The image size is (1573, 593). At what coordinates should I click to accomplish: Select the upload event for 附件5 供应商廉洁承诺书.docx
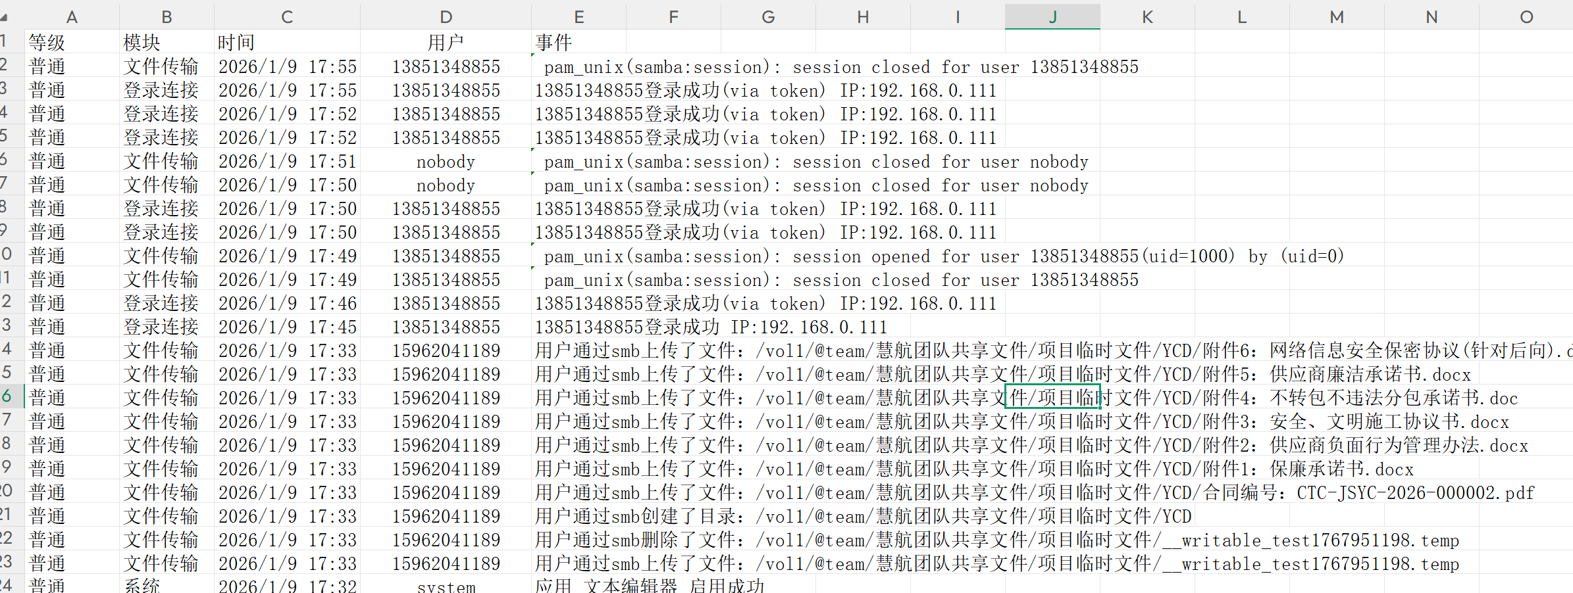(1002, 374)
